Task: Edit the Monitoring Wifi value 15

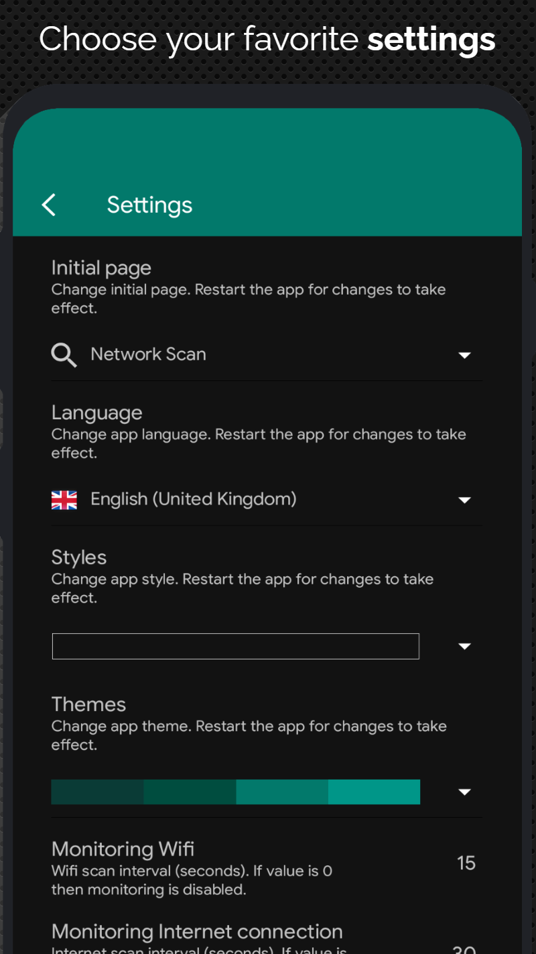Action: coord(466,863)
